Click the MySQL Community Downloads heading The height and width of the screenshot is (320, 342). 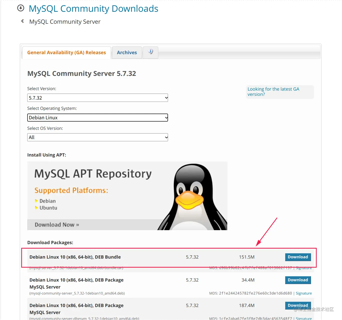[93, 8]
